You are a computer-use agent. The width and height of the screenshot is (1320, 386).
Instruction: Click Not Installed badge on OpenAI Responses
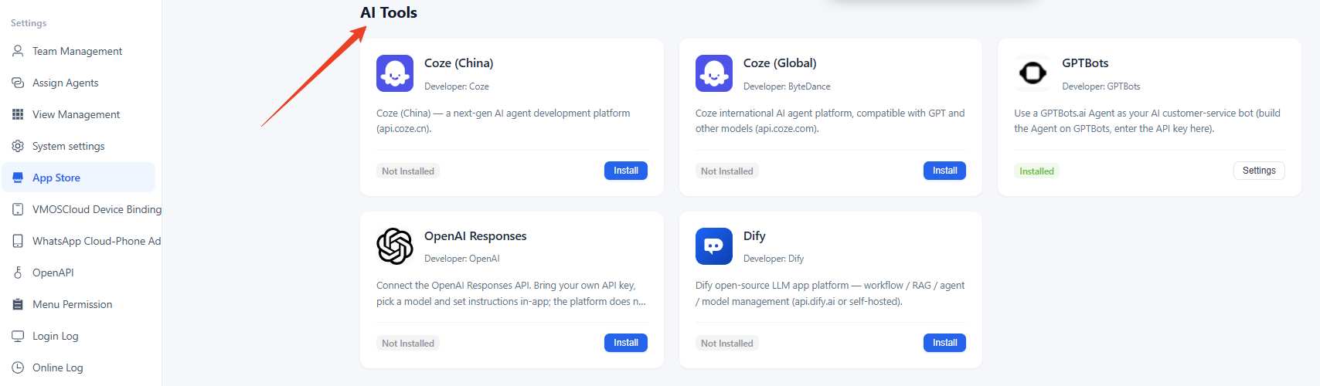click(x=408, y=344)
